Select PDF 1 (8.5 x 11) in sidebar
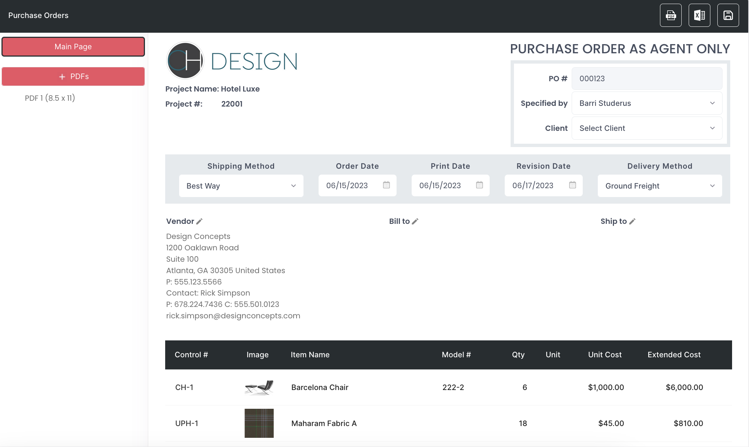This screenshot has width=749, height=447. pyautogui.click(x=50, y=98)
